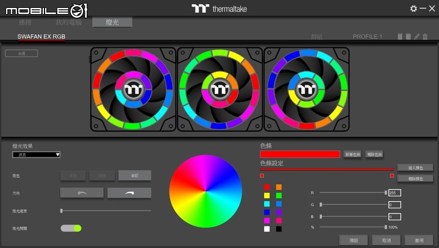
Task: Select the third fan with blue-cyan ring
Action: (307, 90)
